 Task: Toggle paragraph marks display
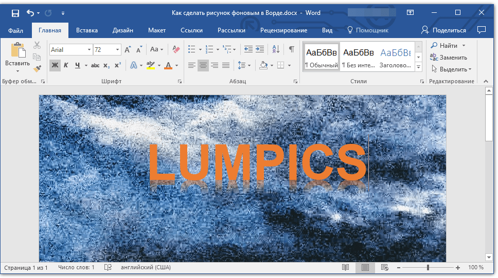coord(291,49)
